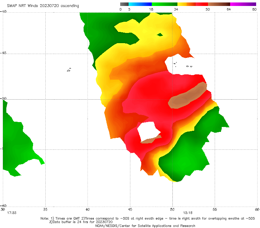Select the latitude axis label '-60'
The height and width of the screenshot is (228, 260).
3,206
